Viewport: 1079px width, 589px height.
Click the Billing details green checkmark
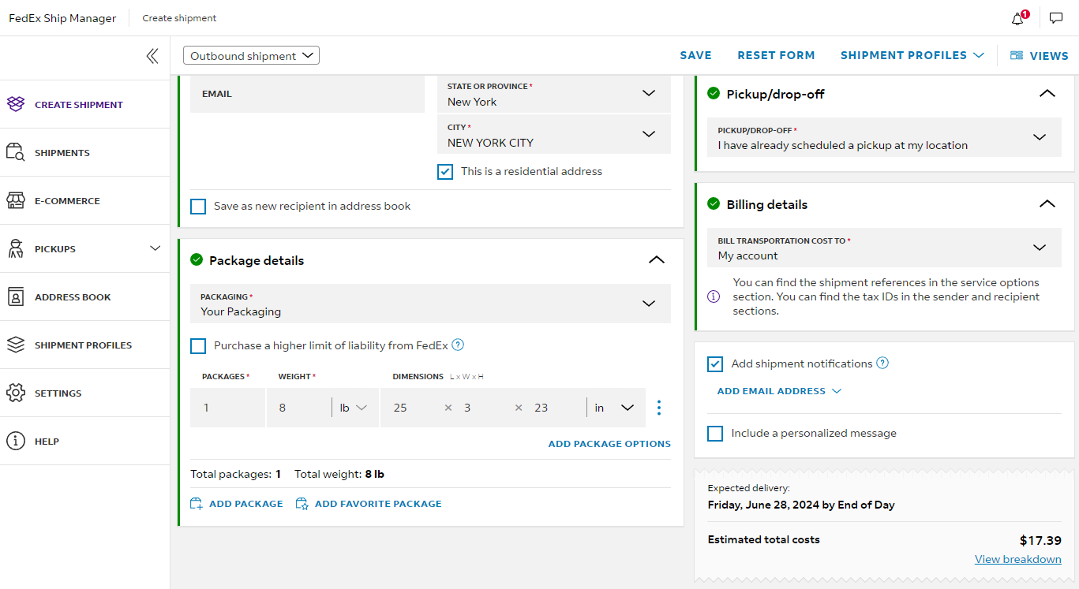[714, 203]
